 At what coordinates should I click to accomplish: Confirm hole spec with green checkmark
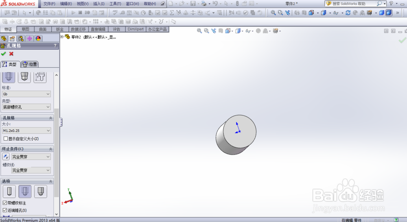pyautogui.click(x=3, y=54)
